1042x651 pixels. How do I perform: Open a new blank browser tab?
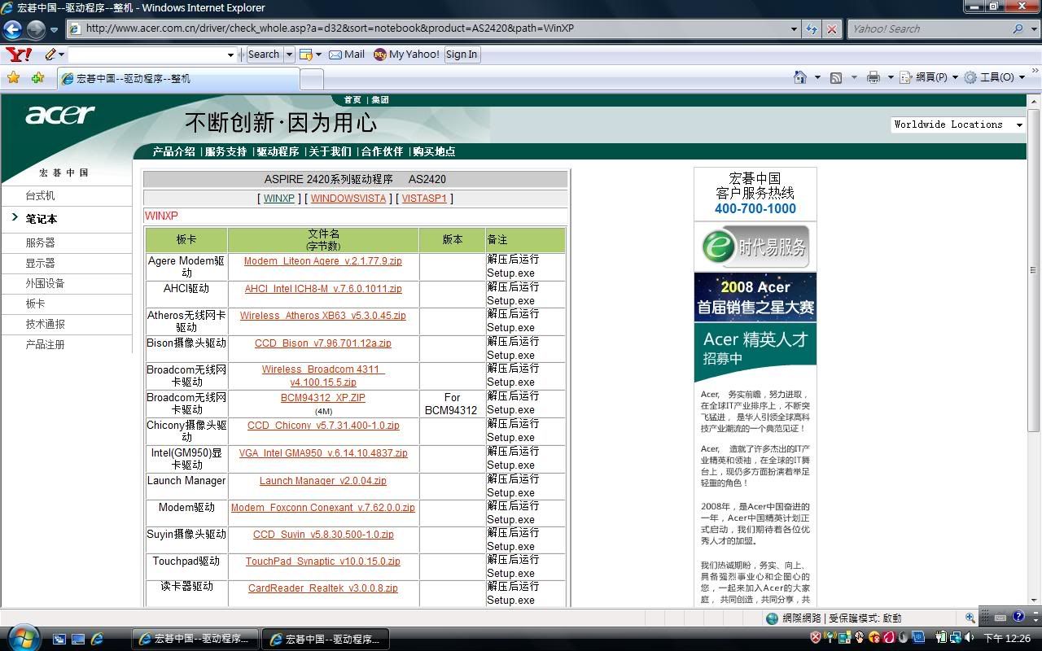[312, 79]
